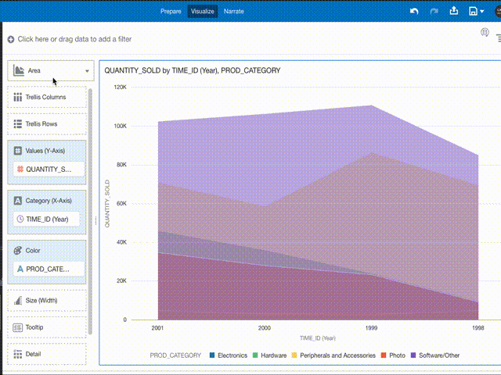Click the circular icon above the chart
The height and width of the screenshot is (375, 501).
point(485,32)
